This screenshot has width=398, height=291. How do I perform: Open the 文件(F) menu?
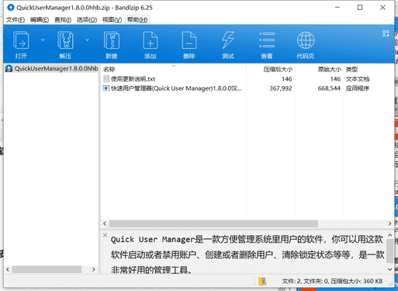16,19
